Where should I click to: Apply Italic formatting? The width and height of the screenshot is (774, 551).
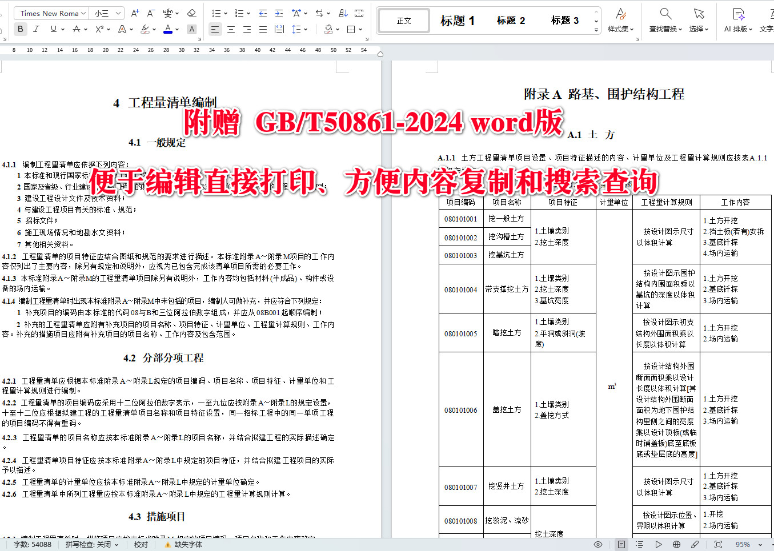(35, 29)
